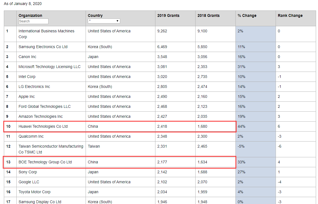Select the International Business Machines Corp cell

[x=46, y=34]
